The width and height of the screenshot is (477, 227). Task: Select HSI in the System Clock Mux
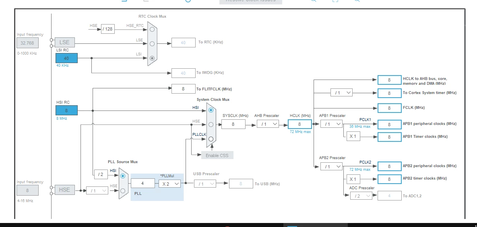click(211, 110)
